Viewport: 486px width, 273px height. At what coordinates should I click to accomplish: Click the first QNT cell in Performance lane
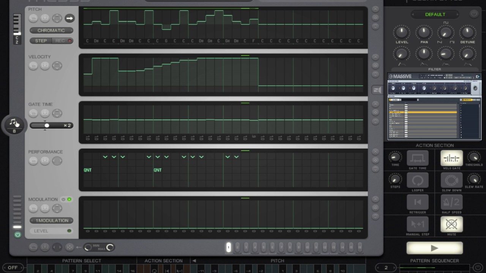[x=88, y=170]
